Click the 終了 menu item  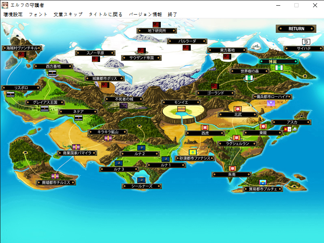173,15
